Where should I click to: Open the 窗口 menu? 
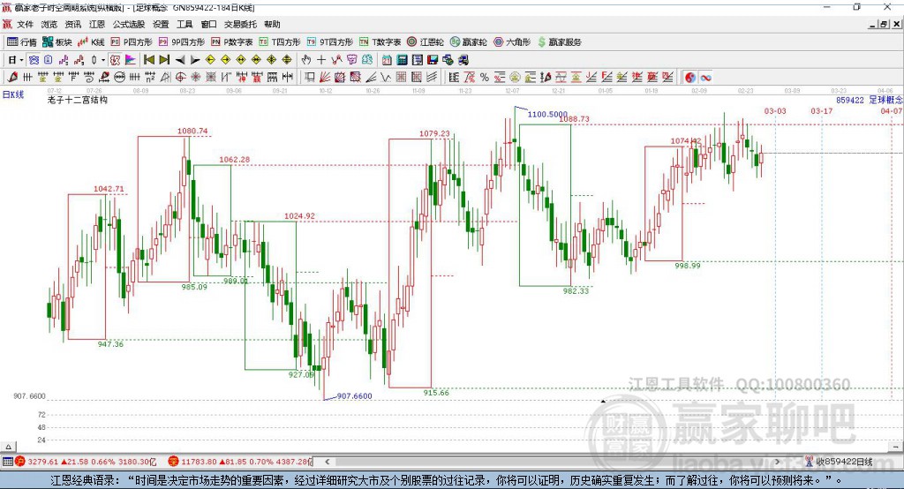click(208, 24)
